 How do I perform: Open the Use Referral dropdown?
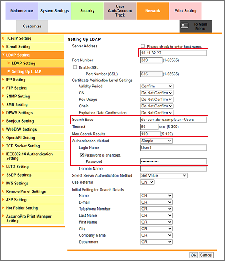coord(147,182)
